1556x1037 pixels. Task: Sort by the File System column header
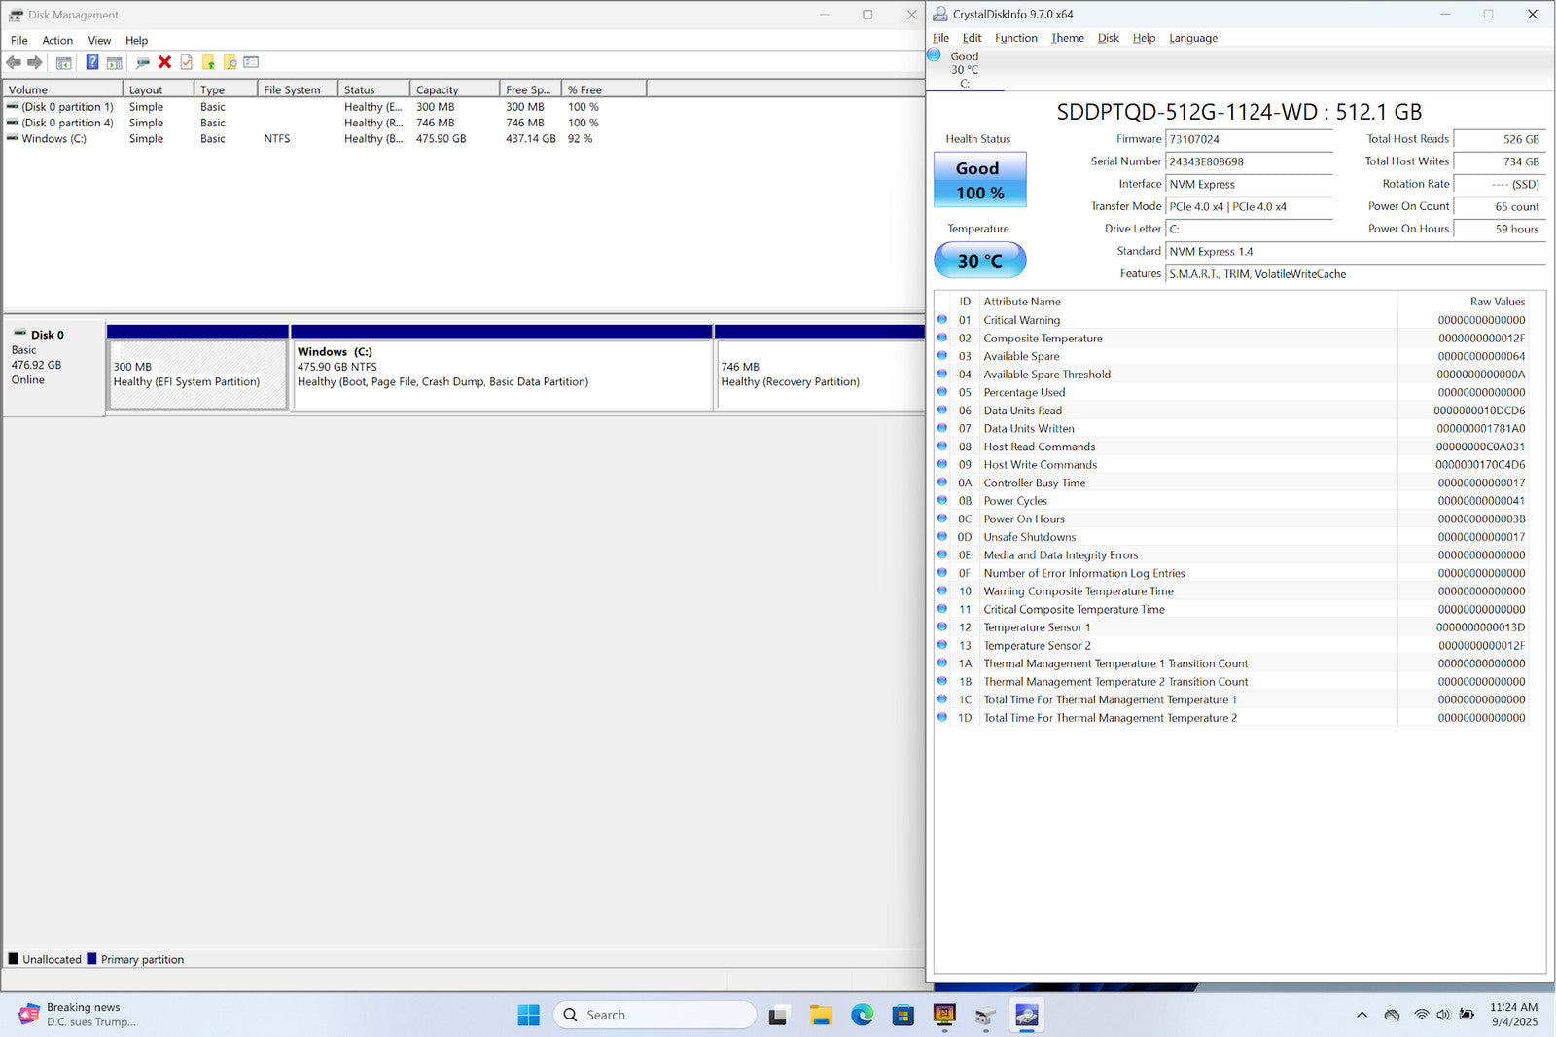297,89
